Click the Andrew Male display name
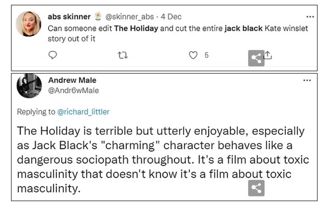The image size is (319, 203). coord(72,80)
